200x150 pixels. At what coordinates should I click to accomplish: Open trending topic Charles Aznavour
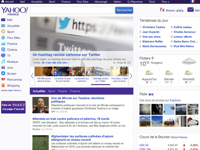coord(185,32)
